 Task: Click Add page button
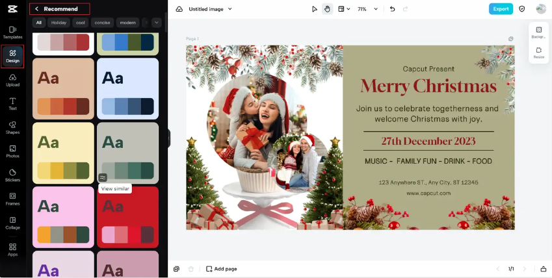pos(222,269)
